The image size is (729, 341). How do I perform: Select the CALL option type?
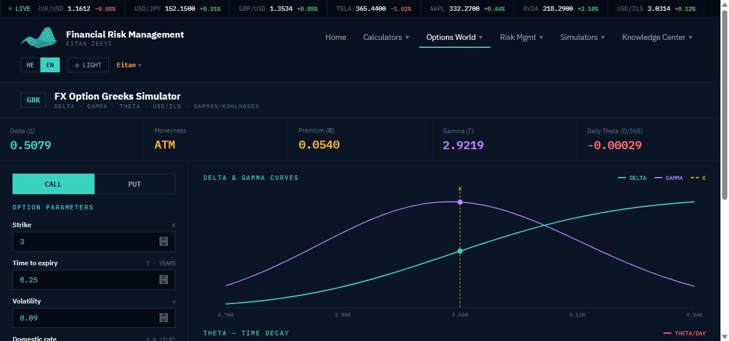tap(54, 184)
